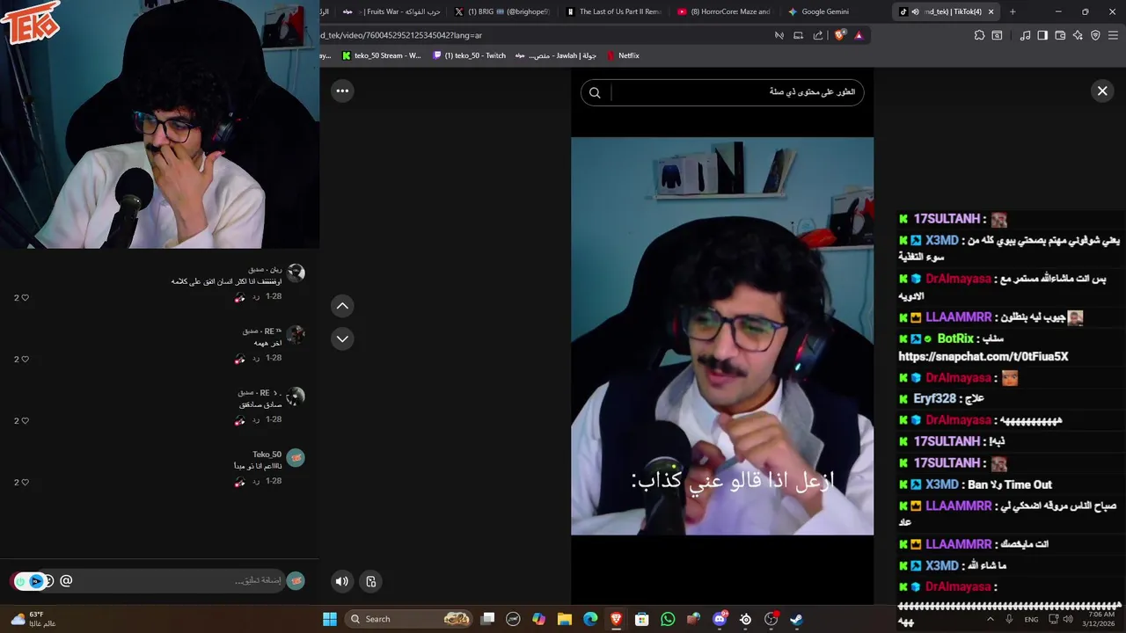Click Teko_50 comment avatar
Screen dimensions: 1126x633
(296, 458)
